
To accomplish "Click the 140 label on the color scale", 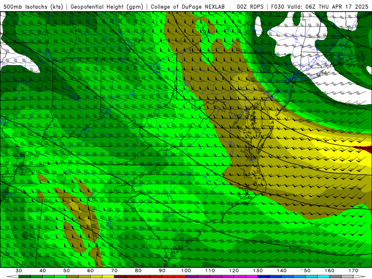I will pyautogui.click(x=282, y=271).
